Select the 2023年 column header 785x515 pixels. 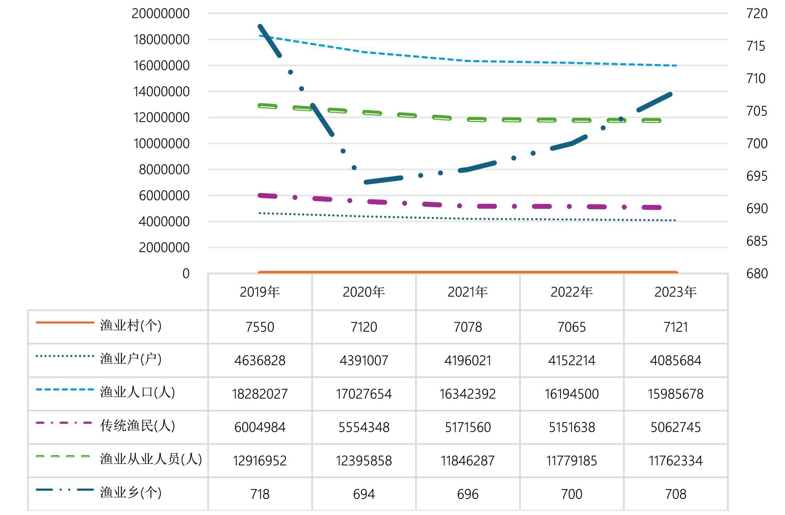(675, 292)
